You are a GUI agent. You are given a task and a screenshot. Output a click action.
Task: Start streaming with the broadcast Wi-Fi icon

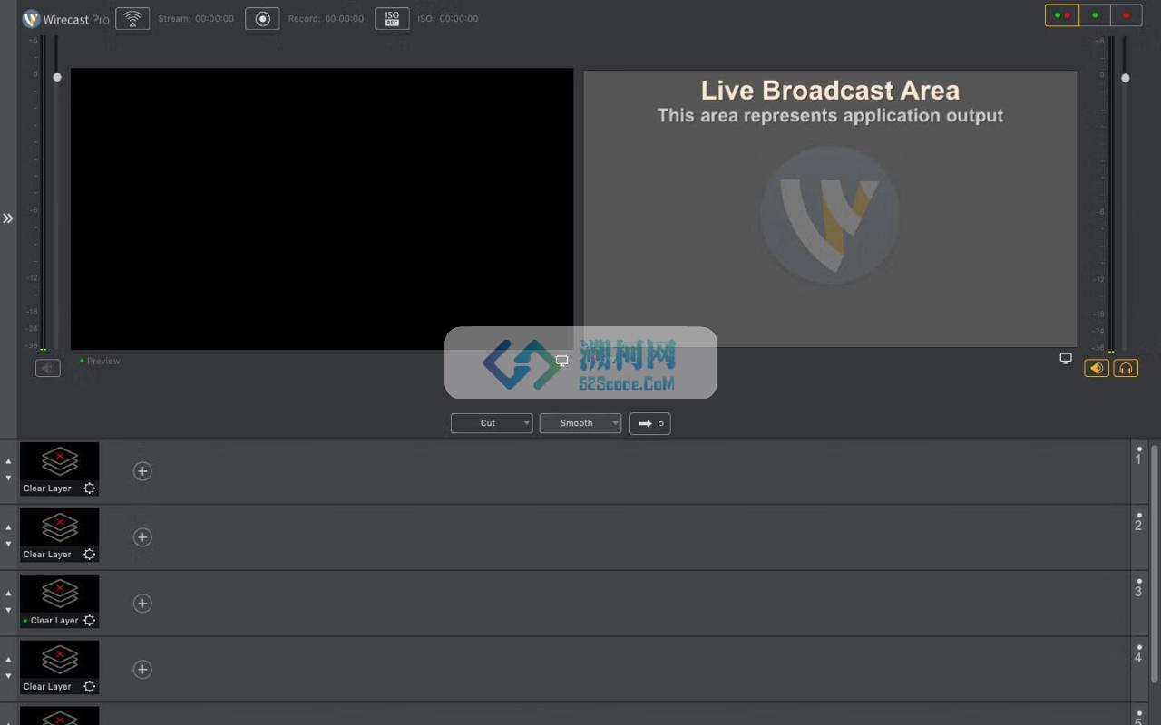tap(132, 18)
